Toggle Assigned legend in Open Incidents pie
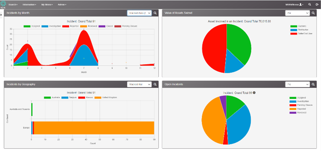 [x=298, y=98]
